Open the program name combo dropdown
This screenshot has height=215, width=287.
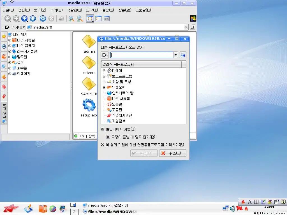tap(175, 55)
